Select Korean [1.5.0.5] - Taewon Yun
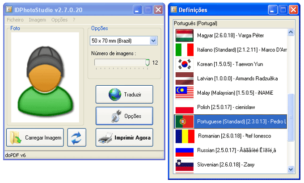 pos(230,64)
